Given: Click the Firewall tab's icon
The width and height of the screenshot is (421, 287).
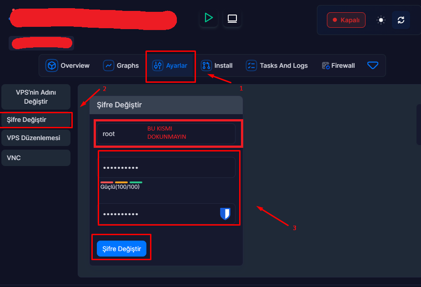Looking at the screenshot, I should (326, 65).
